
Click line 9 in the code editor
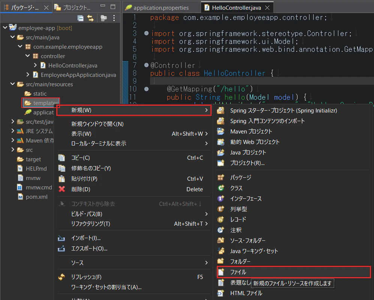[x=262, y=81]
